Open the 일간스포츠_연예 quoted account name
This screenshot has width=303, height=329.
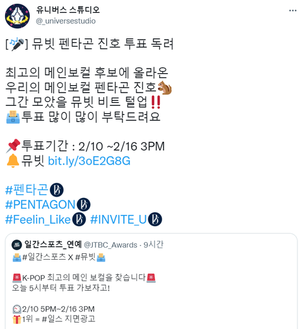point(53,245)
